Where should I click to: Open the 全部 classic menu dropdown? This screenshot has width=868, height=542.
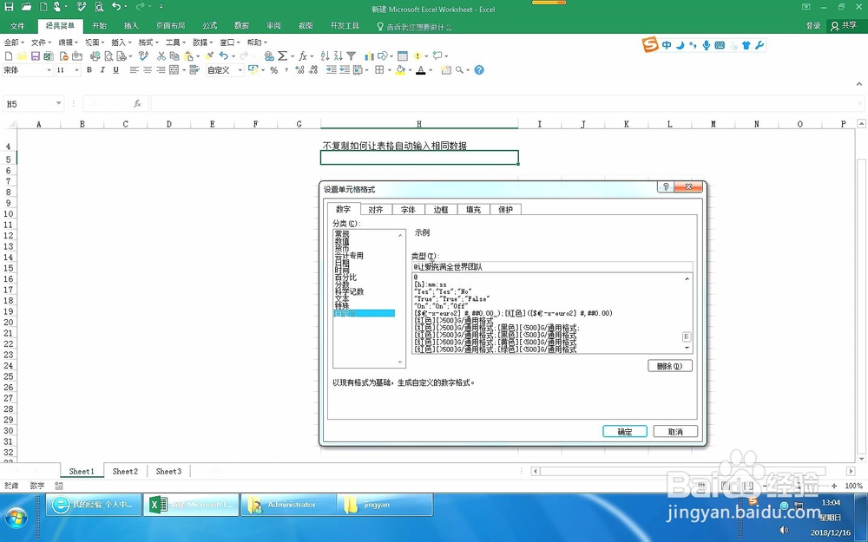coord(15,42)
